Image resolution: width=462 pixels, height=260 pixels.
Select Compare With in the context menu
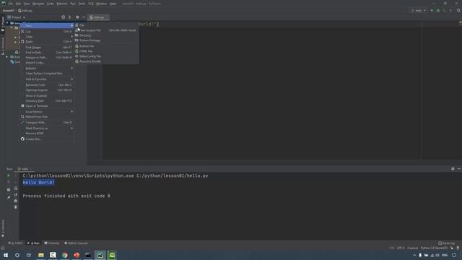coord(47,122)
